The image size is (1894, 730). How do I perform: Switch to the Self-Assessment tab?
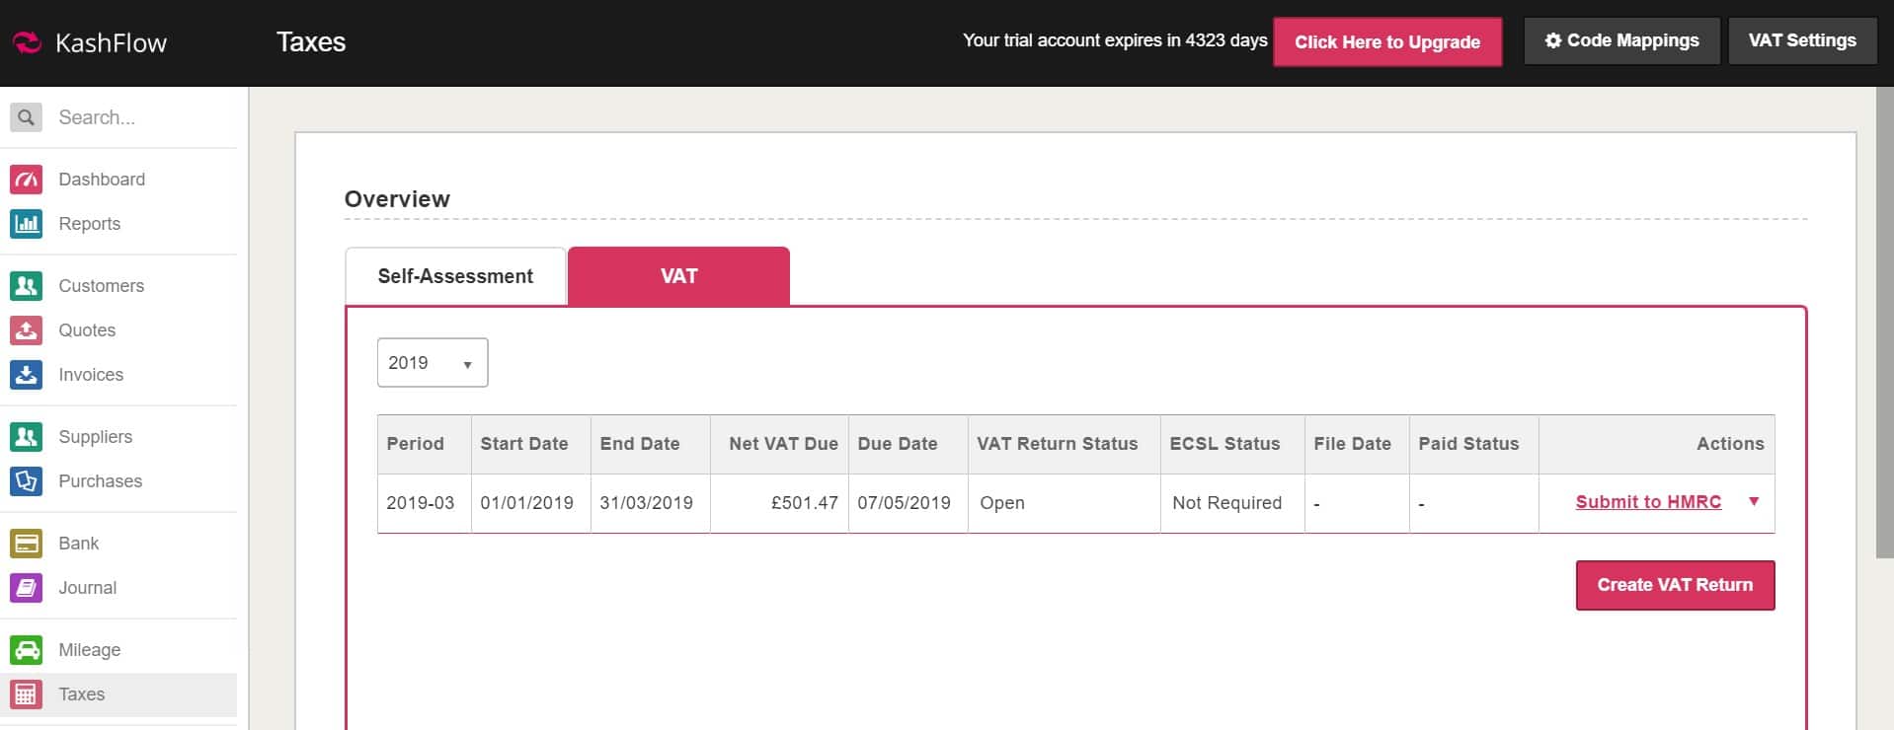pyautogui.click(x=455, y=276)
